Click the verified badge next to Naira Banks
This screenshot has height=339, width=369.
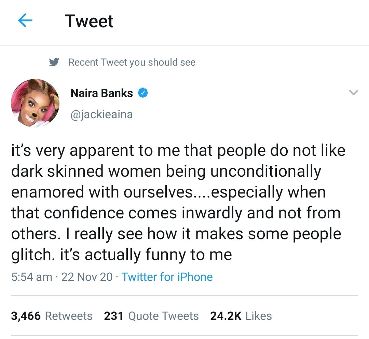[143, 93]
